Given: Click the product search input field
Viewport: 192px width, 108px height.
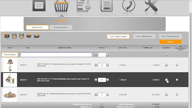Looking at the screenshot, I should (x=56, y=55).
